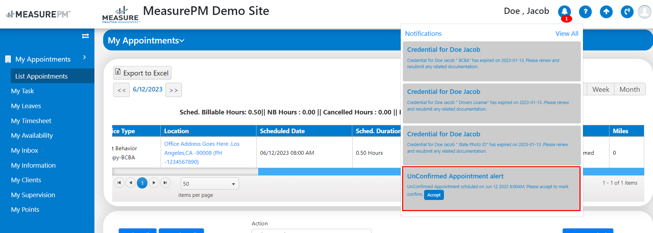Click the upload arrow icon in header

coord(606,12)
